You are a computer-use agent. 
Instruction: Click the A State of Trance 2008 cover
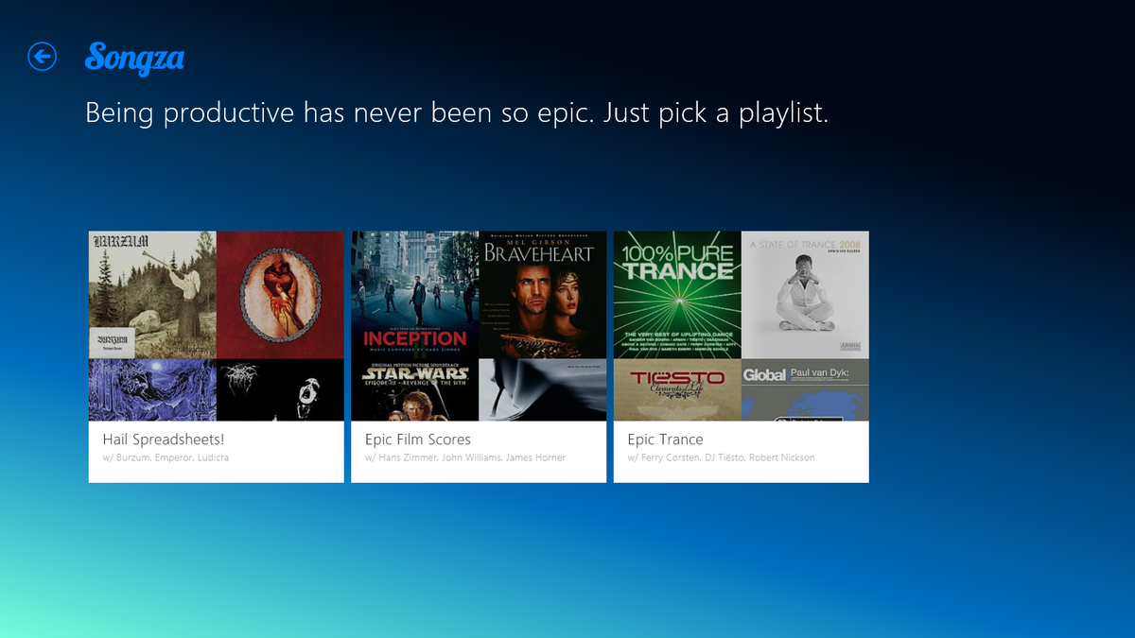(x=805, y=295)
